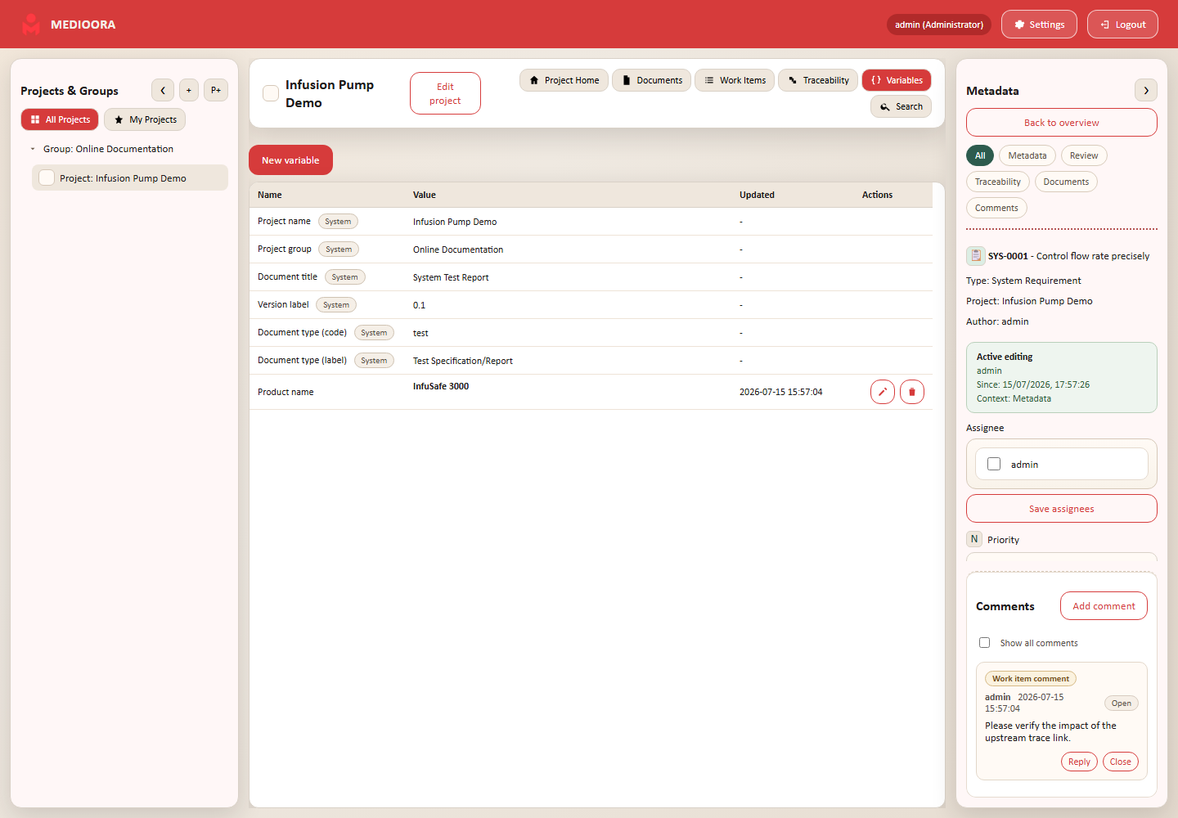Select the Review filter chip

pyautogui.click(x=1084, y=155)
